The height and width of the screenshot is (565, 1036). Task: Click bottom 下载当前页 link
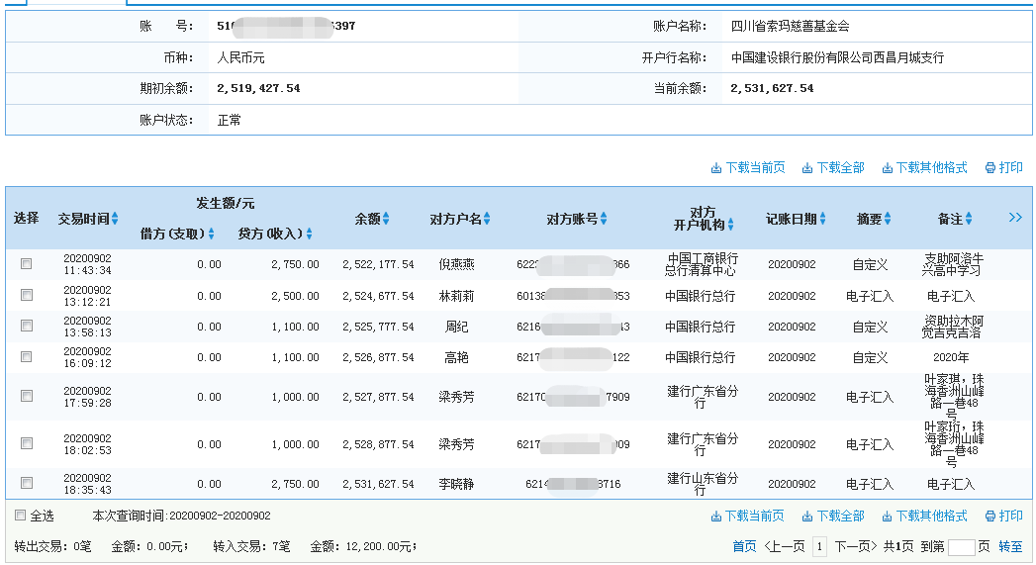(747, 517)
